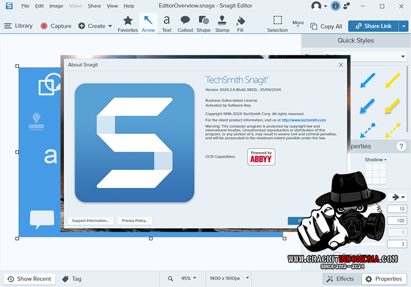Toggle the Properties panel
Viewport: 411px width, 287px height.
click(x=384, y=279)
